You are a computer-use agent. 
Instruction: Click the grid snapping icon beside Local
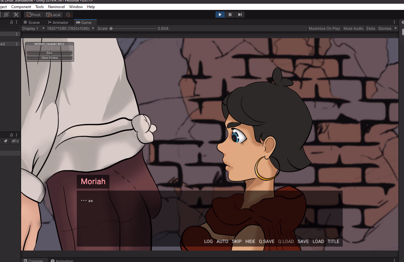tap(69, 15)
